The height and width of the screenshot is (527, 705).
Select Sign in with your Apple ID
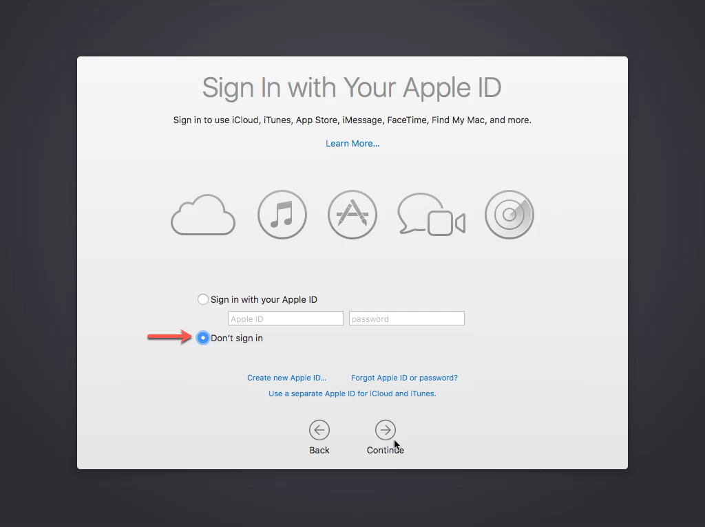pyautogui.click(x=203, y=299)
